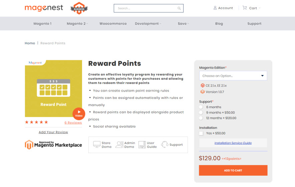Screen dimensions: 295x187
Task: Click the search magnifier icon
Action: point(179,8)
